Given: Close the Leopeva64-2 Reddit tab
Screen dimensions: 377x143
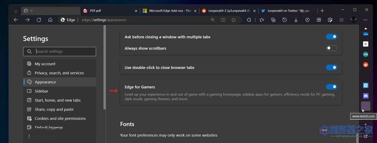Looking at the screenshot, I should pos(254,11).
